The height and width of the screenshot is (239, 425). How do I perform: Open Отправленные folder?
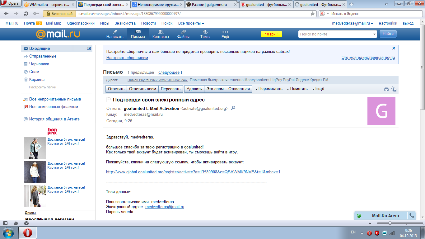coord(43,56)
